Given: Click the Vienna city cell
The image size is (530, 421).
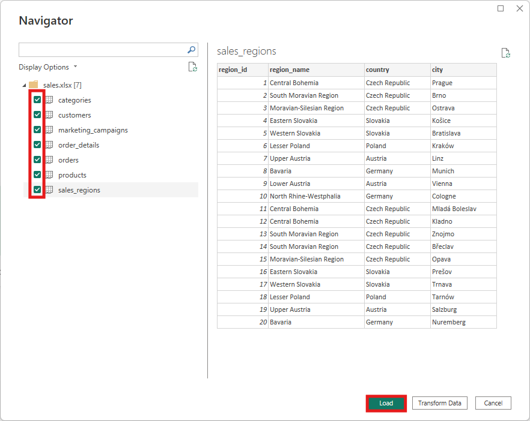Looking at the screenshot, I should pos(463,184).
